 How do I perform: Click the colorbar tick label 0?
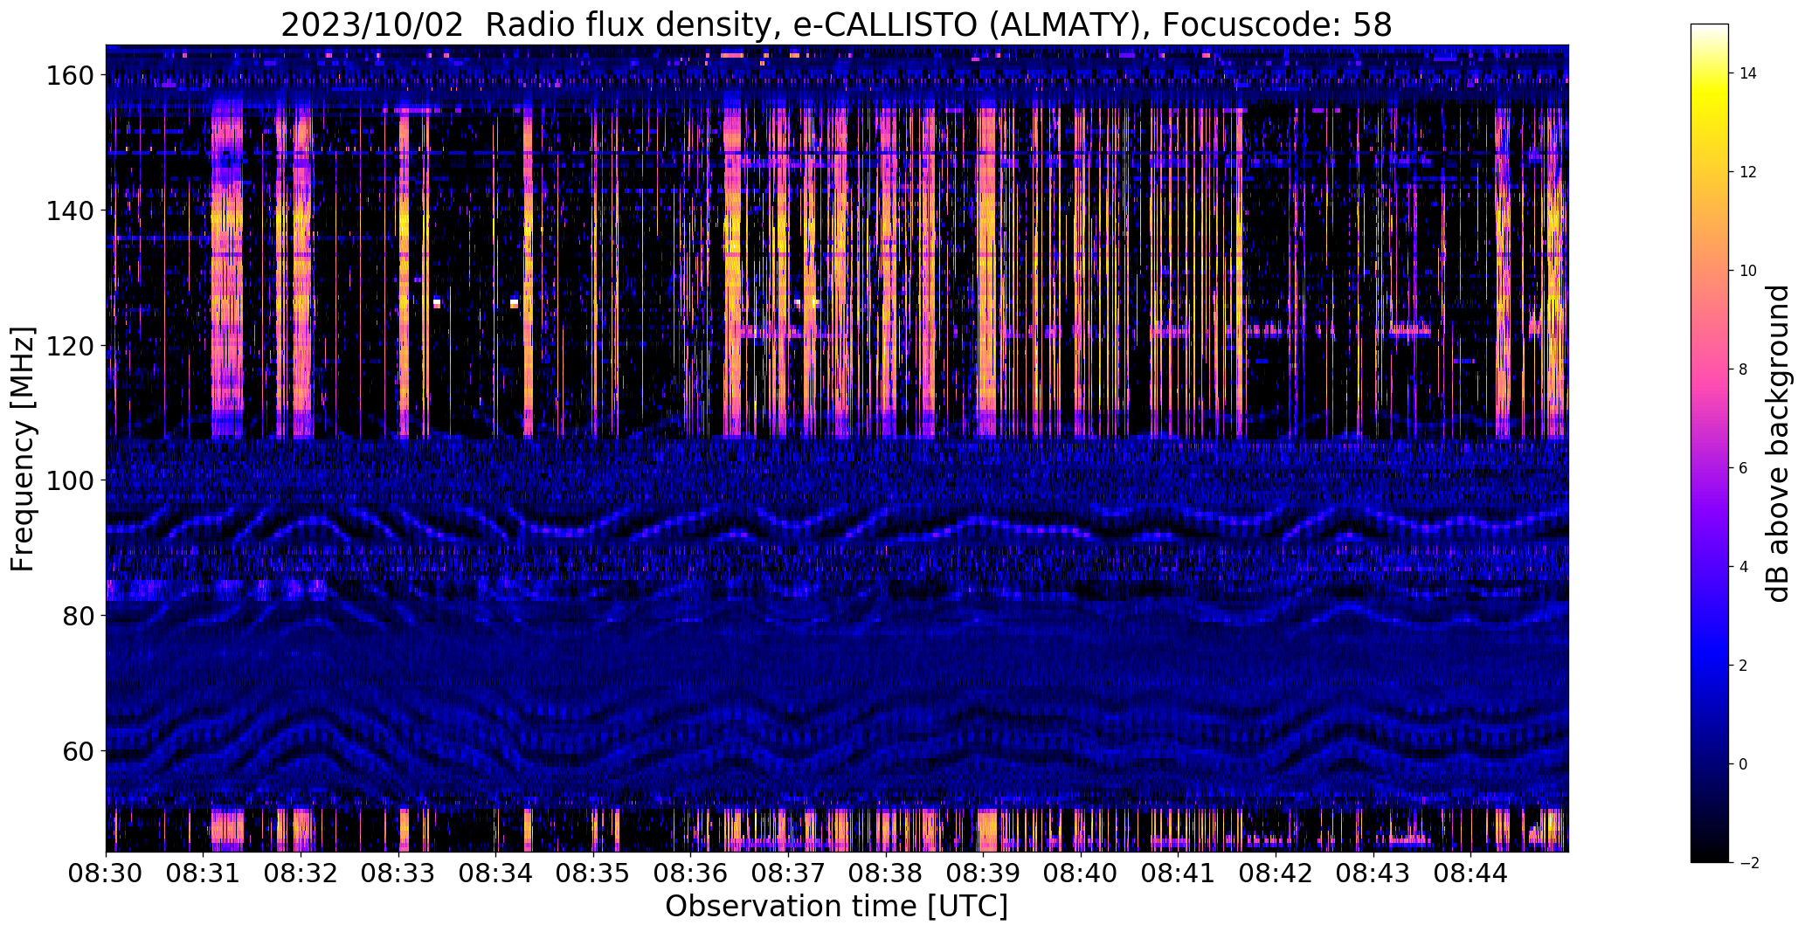point(1744,764)
